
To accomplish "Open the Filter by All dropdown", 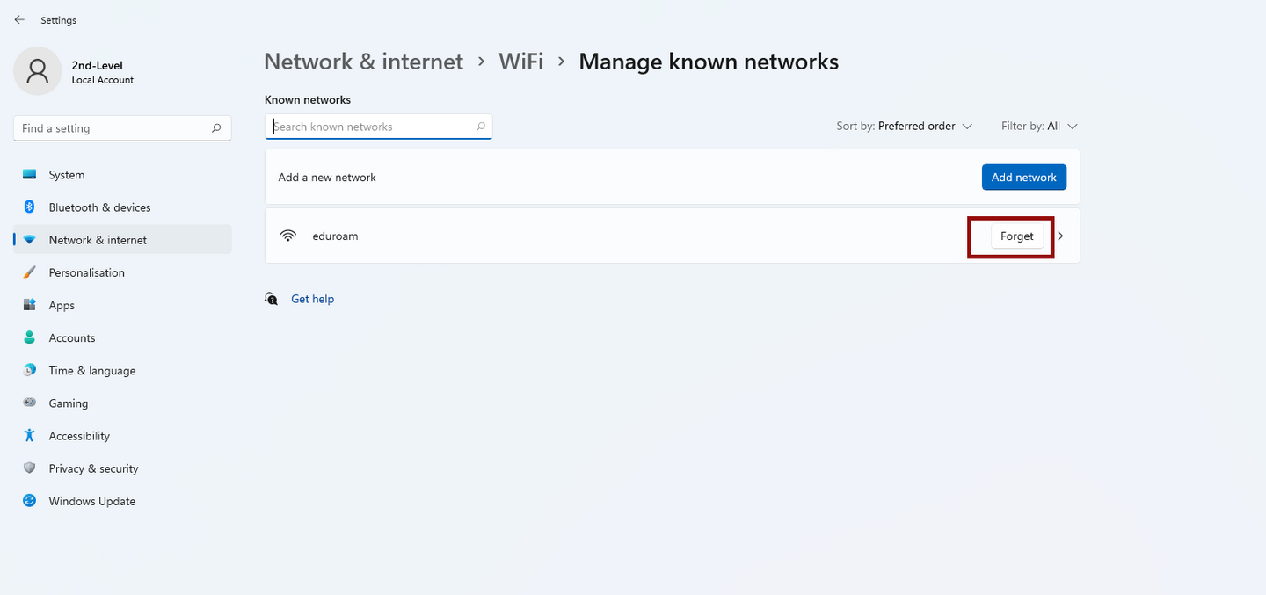I will [x=1039, y=126].
